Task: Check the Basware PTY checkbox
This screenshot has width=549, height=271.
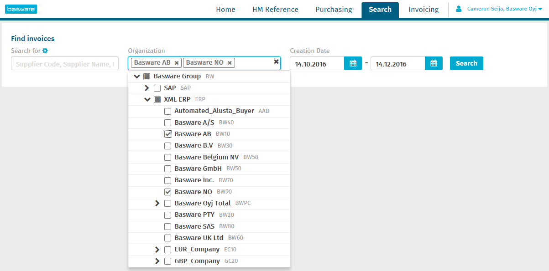Action: pos(167,215)
